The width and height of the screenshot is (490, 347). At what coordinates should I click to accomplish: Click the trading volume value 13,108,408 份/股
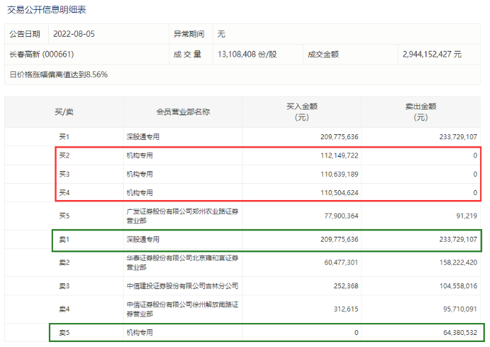[x=247, y=54]
